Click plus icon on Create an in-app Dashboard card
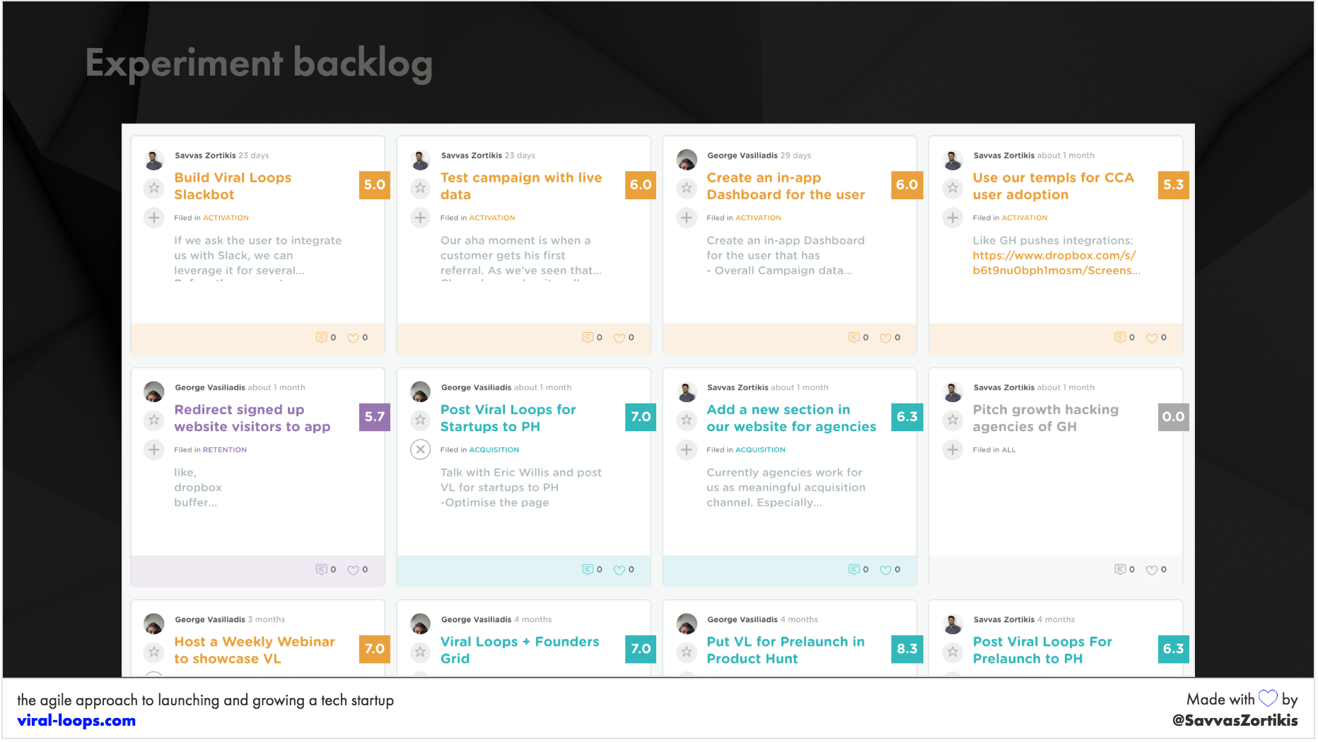This screenshot has width=1318, height=742. [x=687, y=218]
